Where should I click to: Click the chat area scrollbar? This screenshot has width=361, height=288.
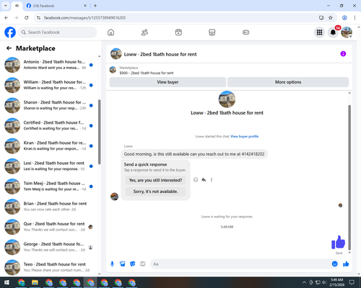(349, 178)
